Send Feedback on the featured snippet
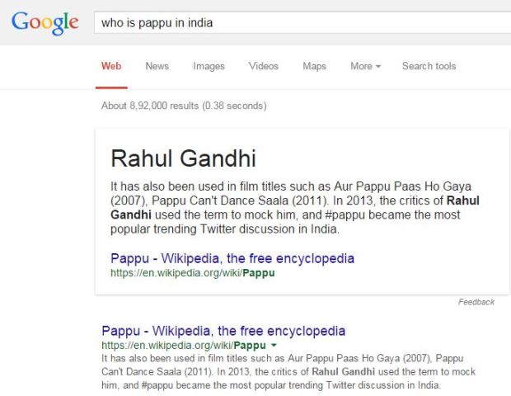Screen dimensions: 511x396 coord(476,302)
